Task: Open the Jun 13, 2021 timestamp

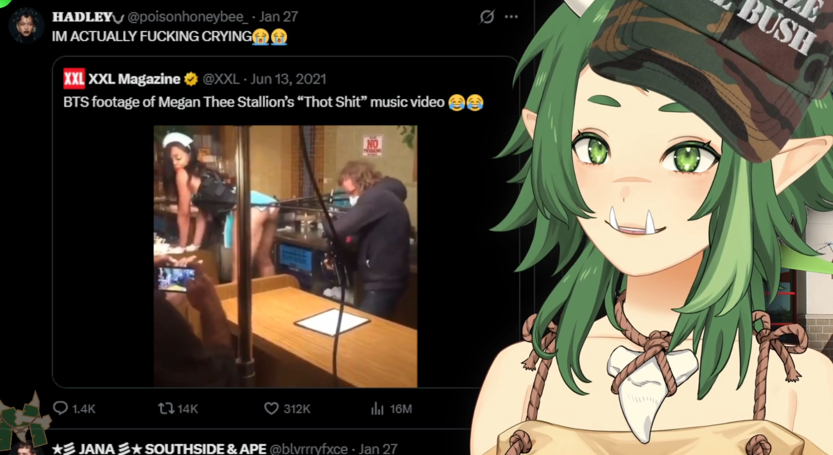Action: point(288,79)
